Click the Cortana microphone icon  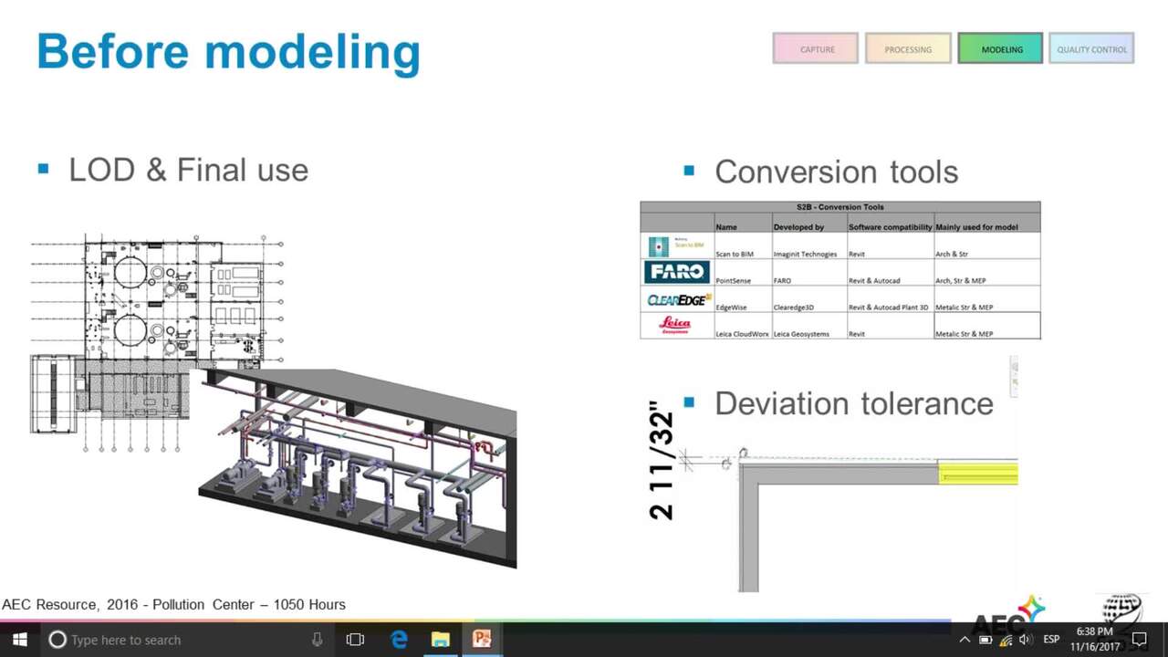(317, 640)
